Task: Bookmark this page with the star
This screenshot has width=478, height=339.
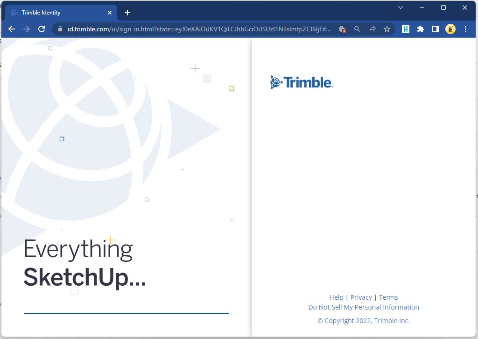Action: click(x=387, y=29)
